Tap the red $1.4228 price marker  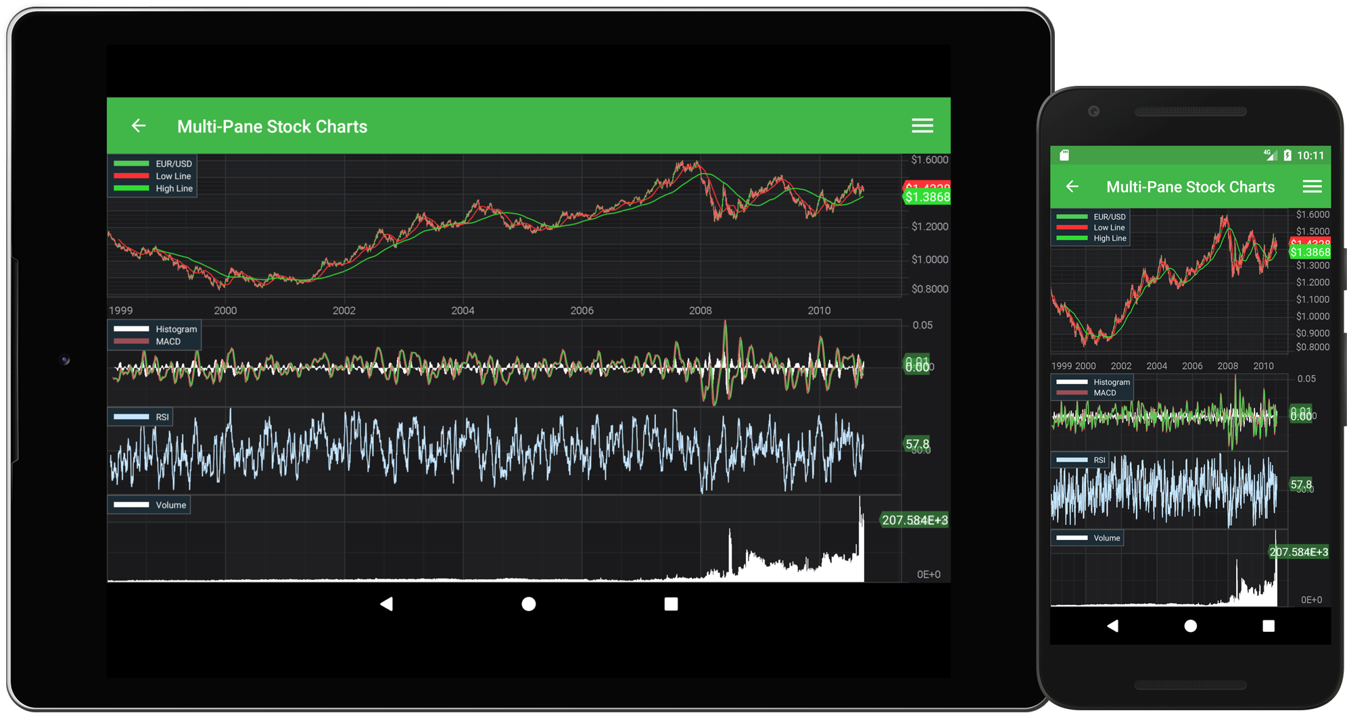click(926, 184)
